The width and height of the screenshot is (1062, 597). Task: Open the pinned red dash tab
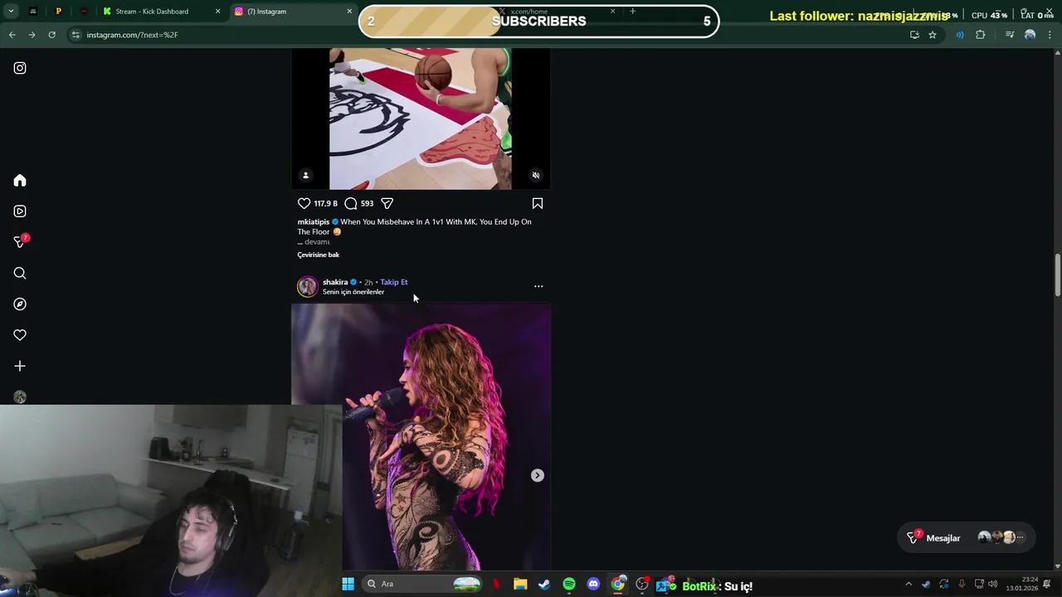(84, 12)
